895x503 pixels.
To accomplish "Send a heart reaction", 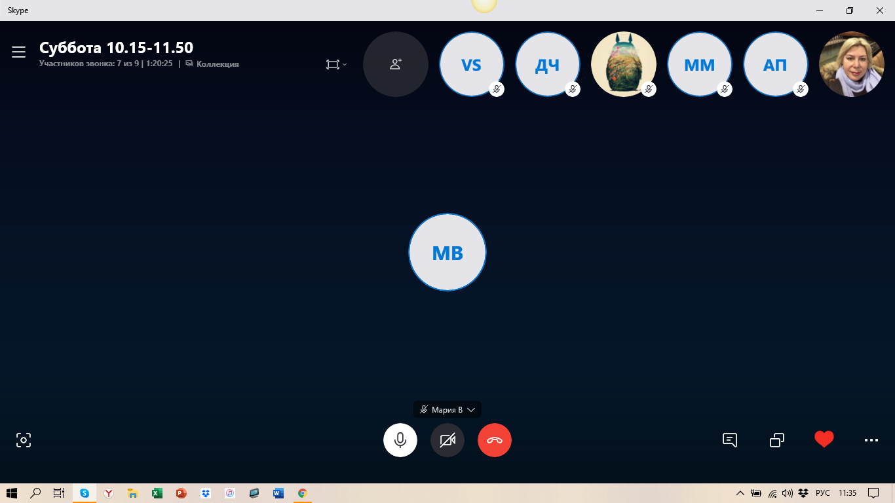I will click(x=824, y=439).
